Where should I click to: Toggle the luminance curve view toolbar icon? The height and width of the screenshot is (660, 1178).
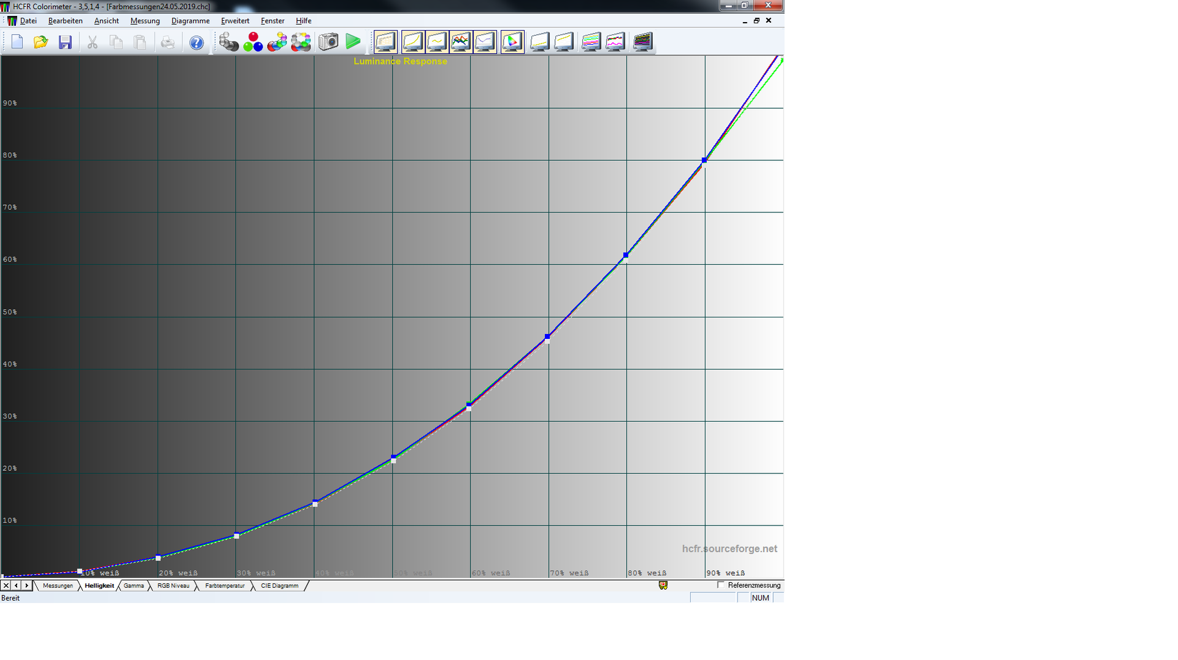point(412,42)
